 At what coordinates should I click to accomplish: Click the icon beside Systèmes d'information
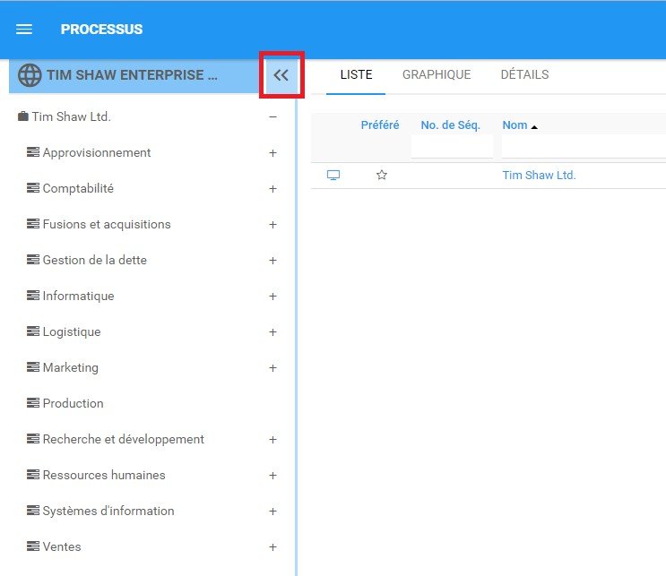33,511
